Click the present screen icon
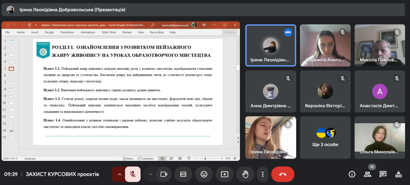Image resolution: width=410 pixels, height=185 pixels. click(224, 174)
